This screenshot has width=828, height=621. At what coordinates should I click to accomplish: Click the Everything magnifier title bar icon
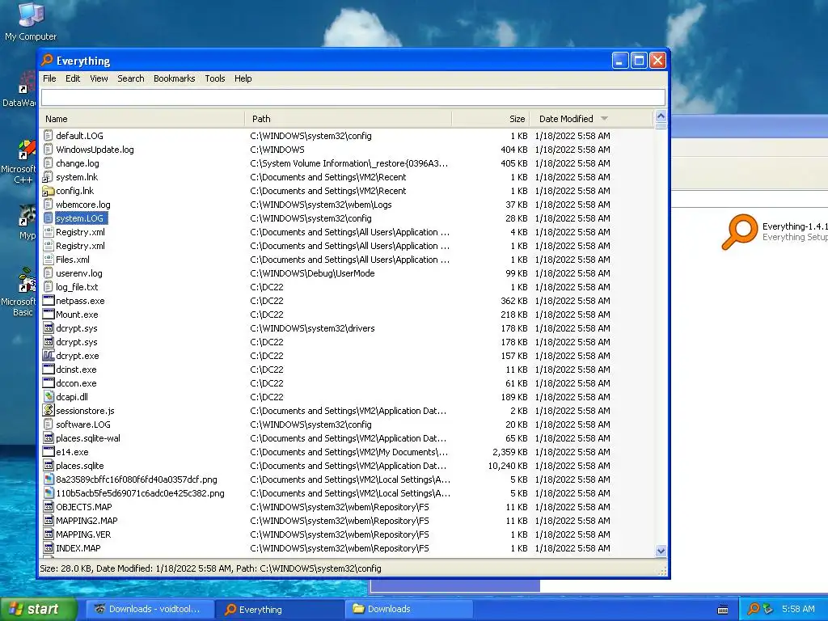pyautogui.click(x=47, y=60)
